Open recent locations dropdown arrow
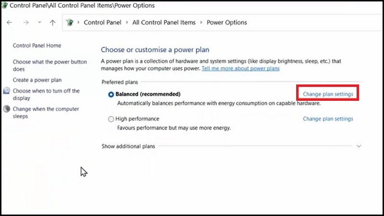Screen dimensions: 384x216 click(x=39, y=23)
